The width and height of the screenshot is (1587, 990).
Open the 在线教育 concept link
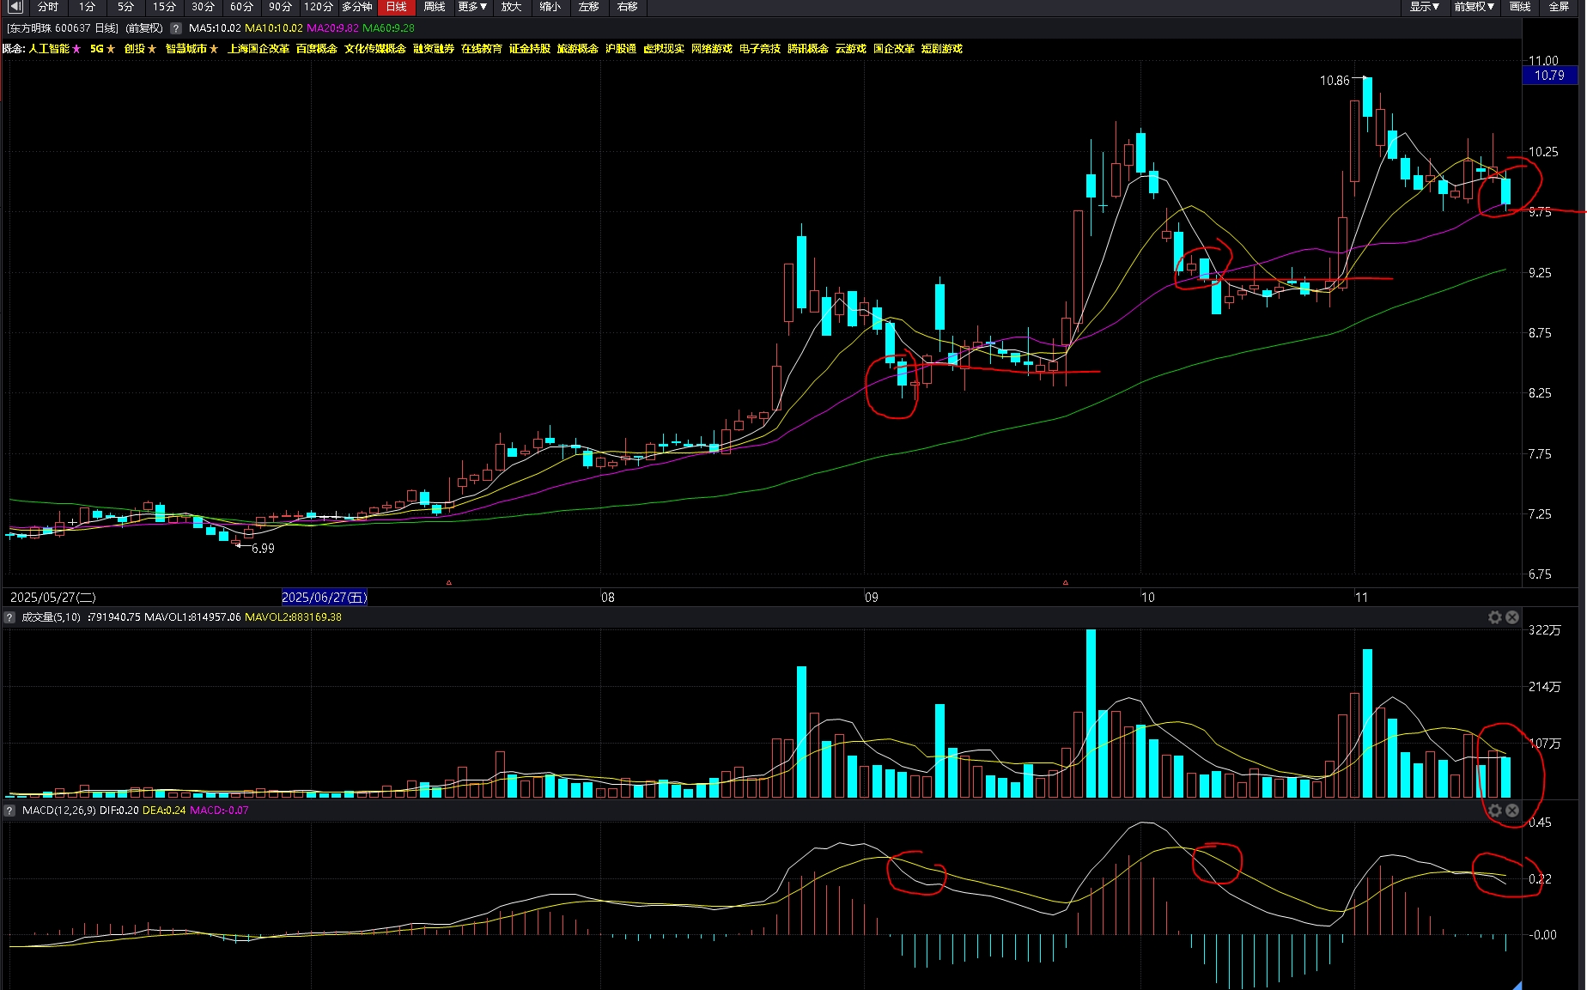coord(482,49)
